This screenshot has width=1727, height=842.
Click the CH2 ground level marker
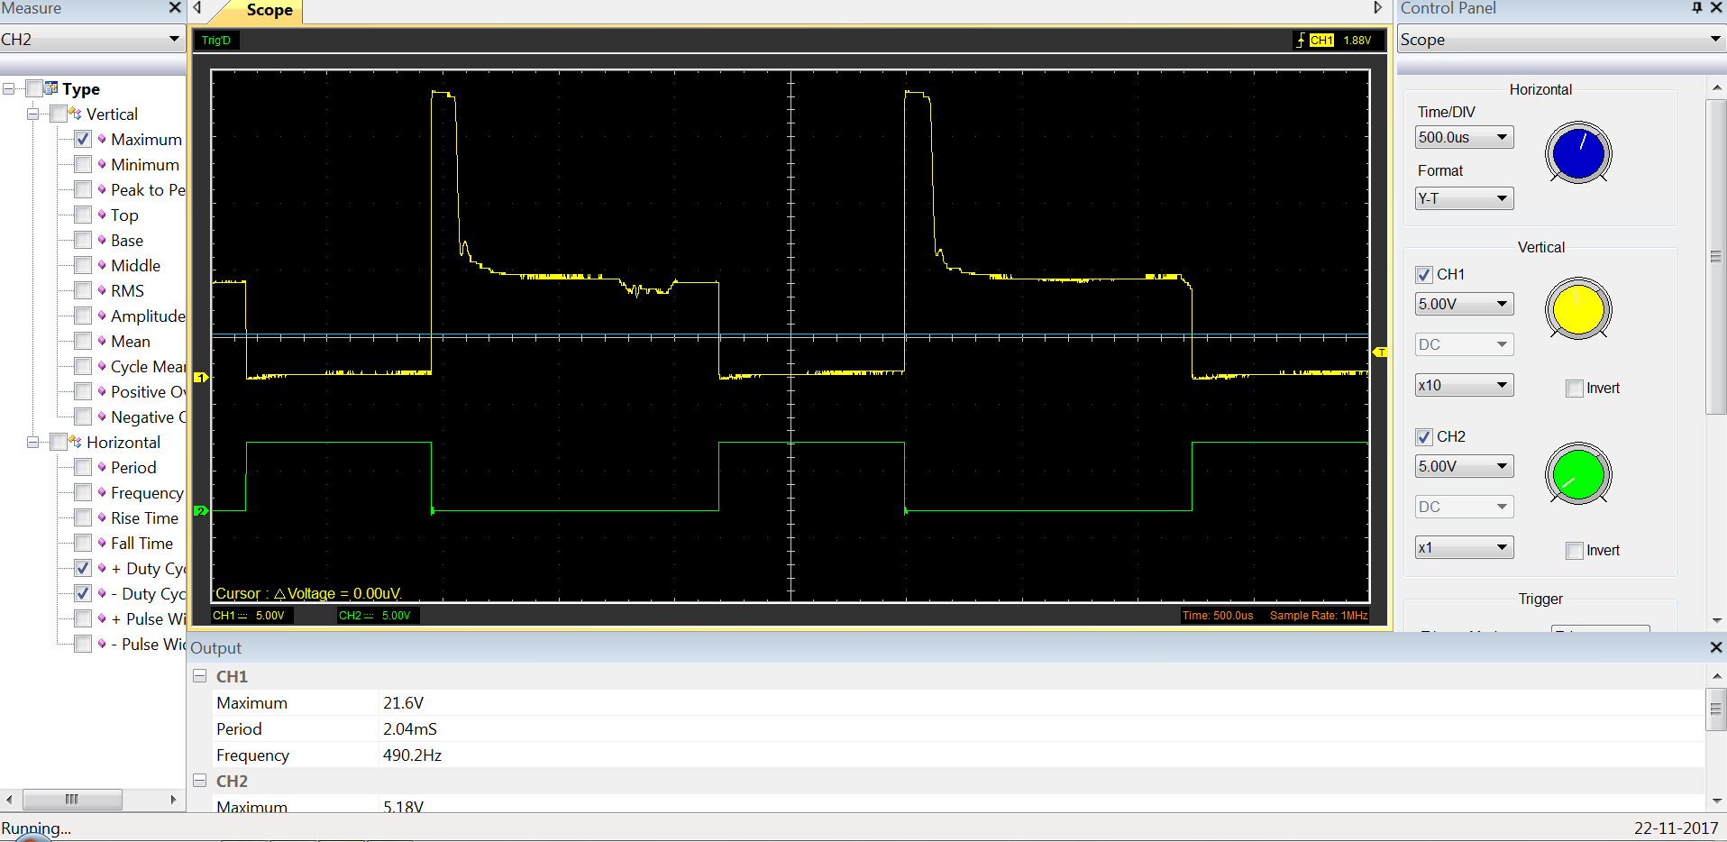pos(201,510)
